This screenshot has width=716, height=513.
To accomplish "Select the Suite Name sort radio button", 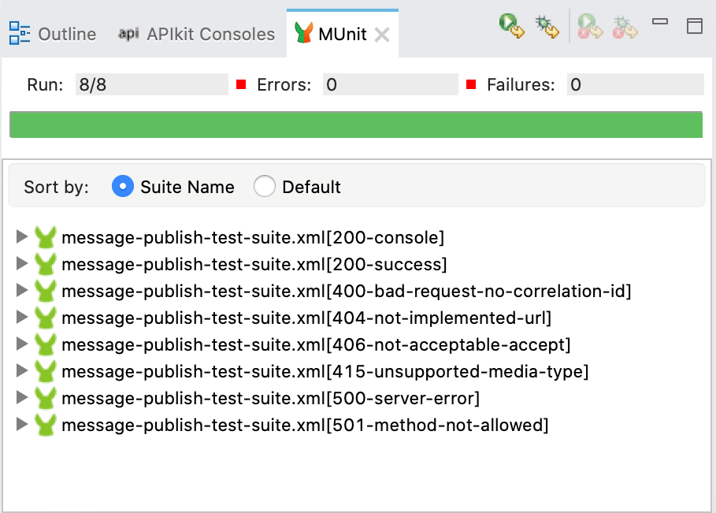I will coord(123,187).
